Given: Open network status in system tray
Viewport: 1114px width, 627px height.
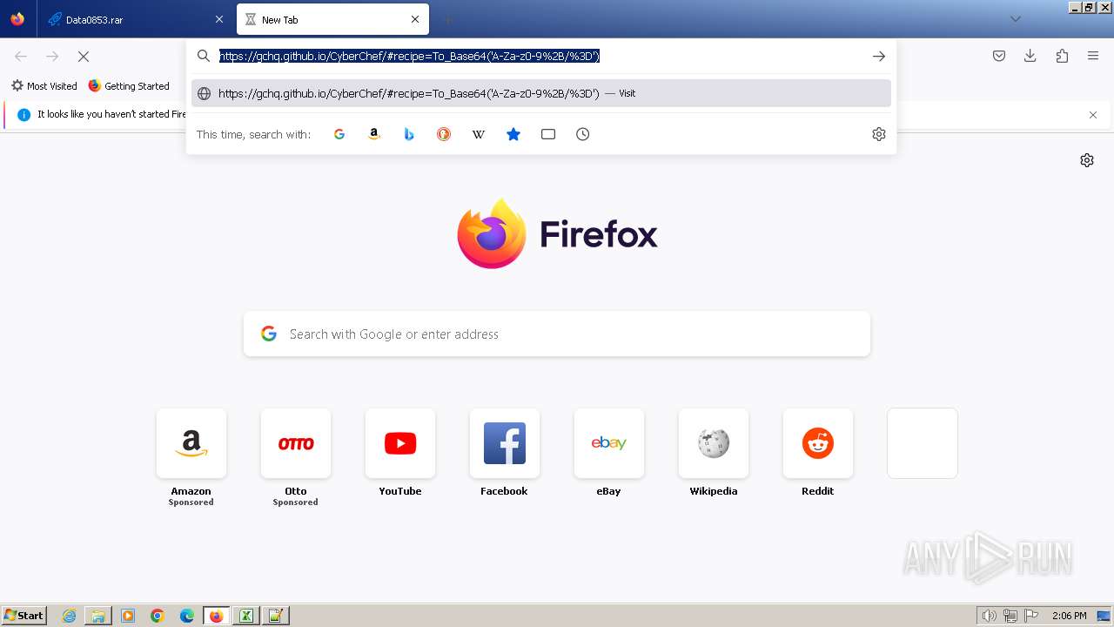Looking at the screenshot, I should point(1010,616).
